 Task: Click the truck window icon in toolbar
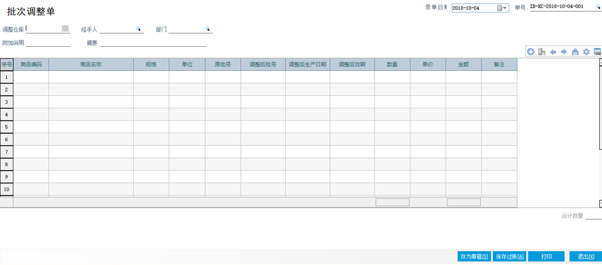(597, 52)
